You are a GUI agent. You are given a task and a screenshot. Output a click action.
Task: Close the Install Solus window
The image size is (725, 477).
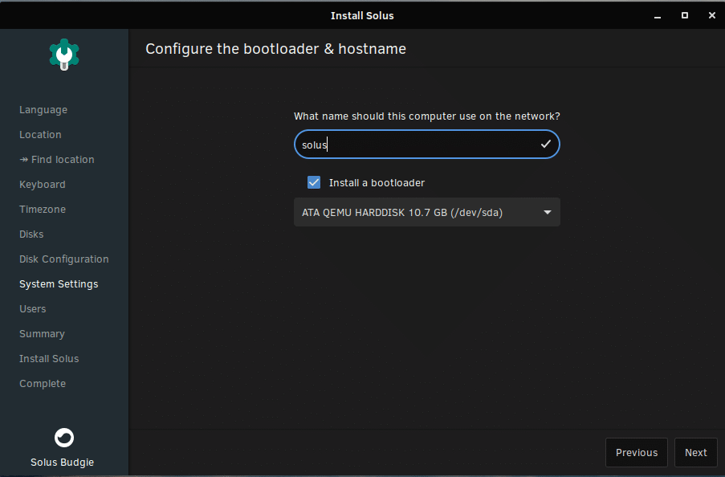712,15
